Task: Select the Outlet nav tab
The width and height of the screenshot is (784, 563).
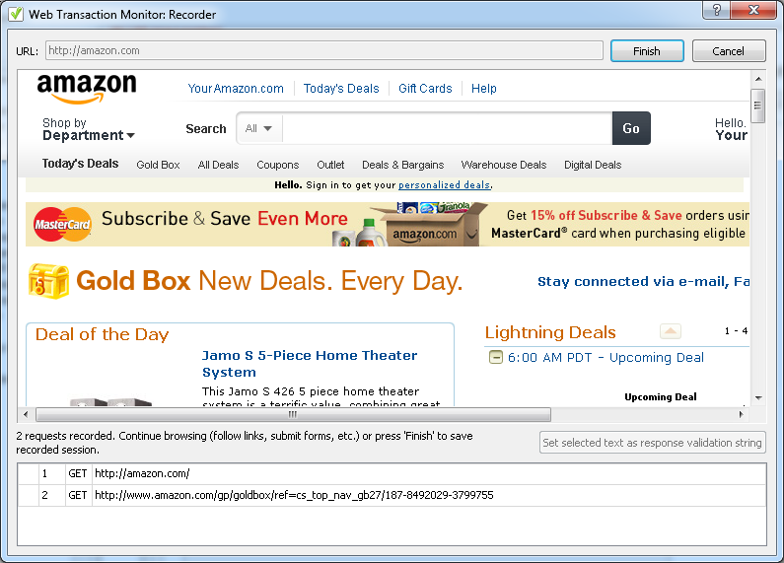Action: (330, 165)
